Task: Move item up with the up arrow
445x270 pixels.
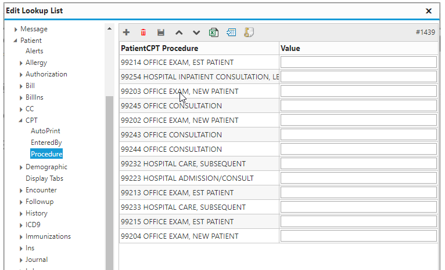Action: [179, 32]
